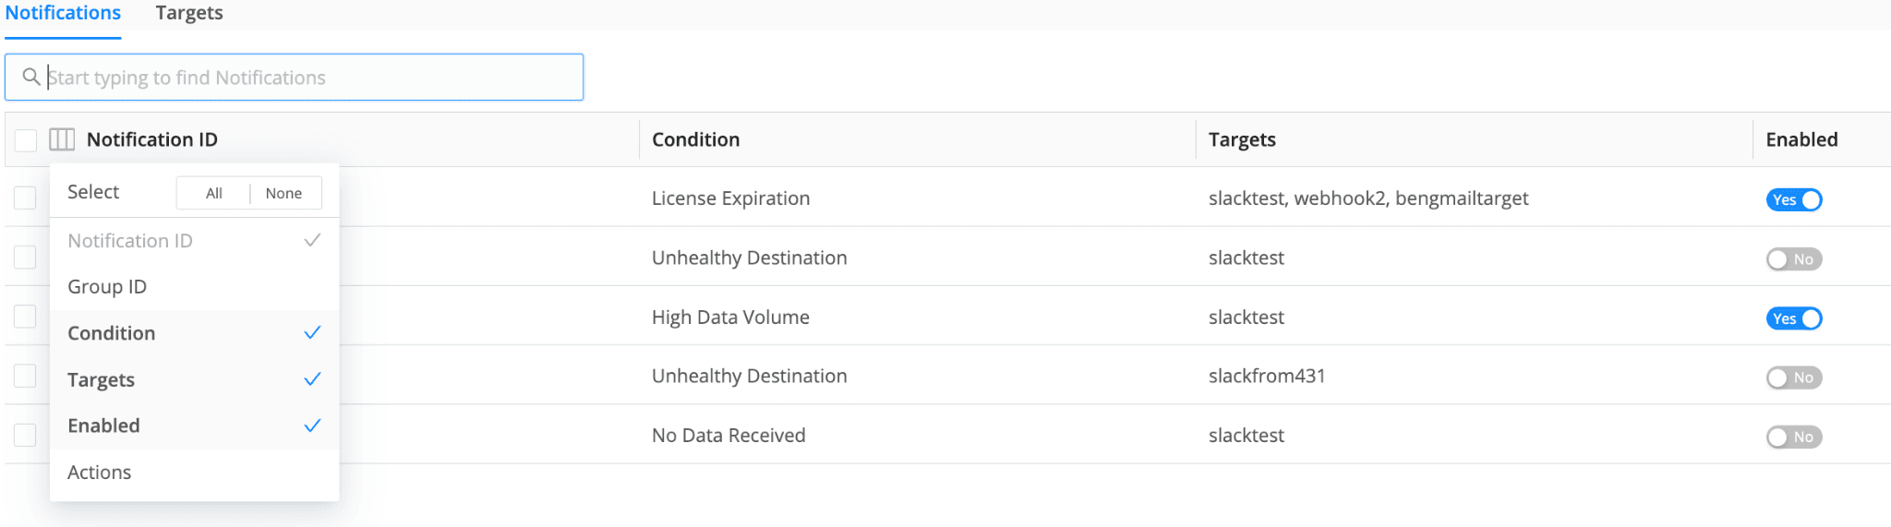Click the Notification ID column header
Image resolution: width=1891 pixels, height=527 pixels.
point(152,139)
